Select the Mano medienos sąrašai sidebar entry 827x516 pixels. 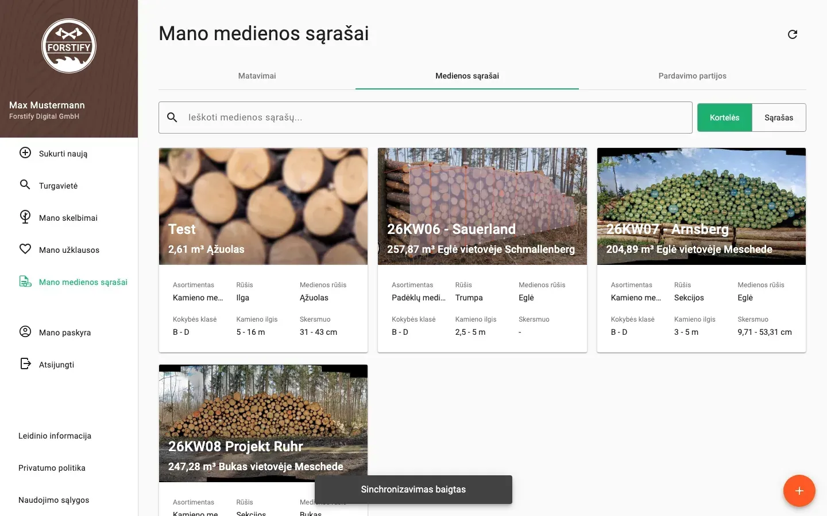coord(69,282)
